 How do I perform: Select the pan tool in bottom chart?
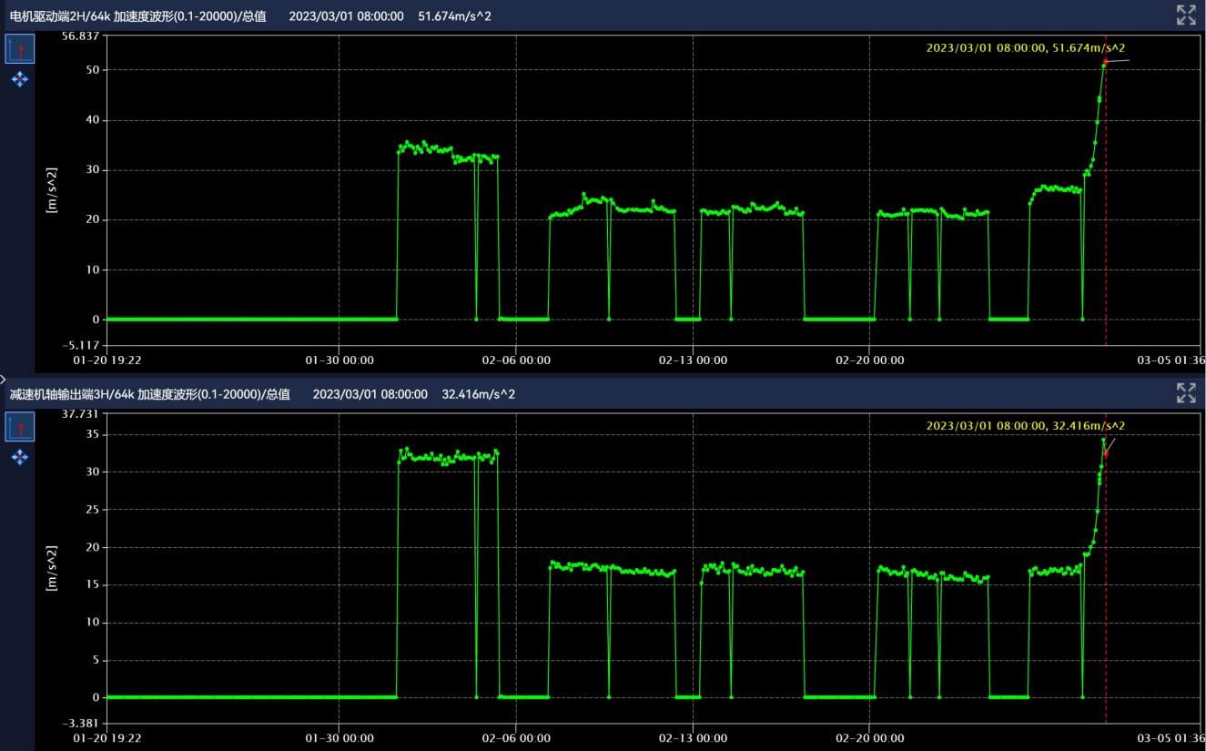click(20, 457)
